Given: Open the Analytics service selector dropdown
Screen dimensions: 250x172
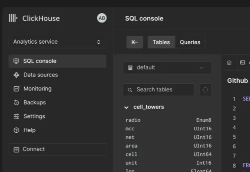Looking at the screenshot, I should [57, 42].
